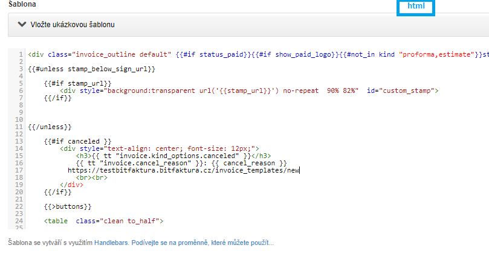Click the table clean to_half line
Viewport: 489px width, 254px height.
103,221
